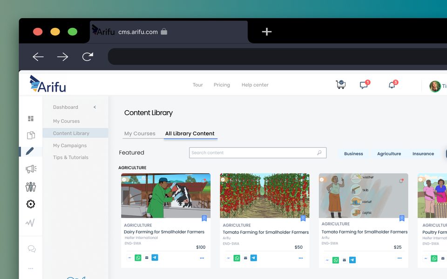Filter by the Insurance category
The width and height of the screenshot is (447, 279).
423,154
